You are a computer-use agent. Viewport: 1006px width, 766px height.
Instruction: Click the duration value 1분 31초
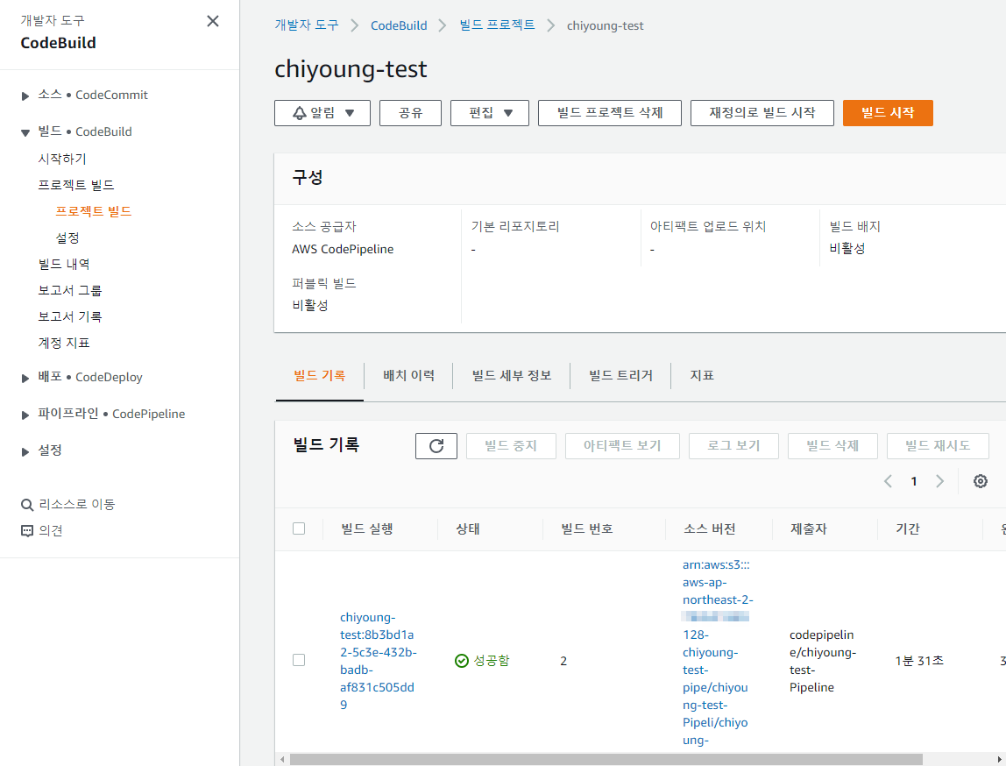(x=919, y=661)
